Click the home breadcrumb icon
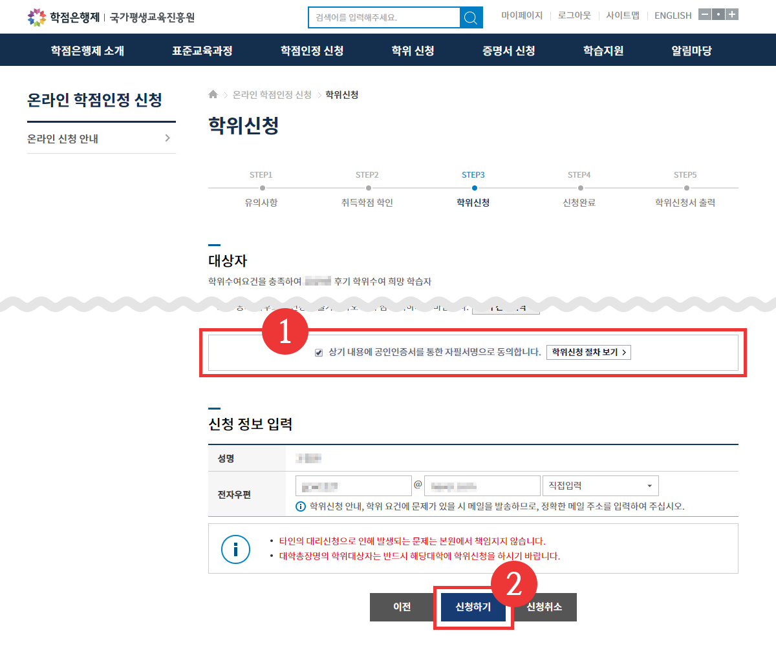776x646 pixels. coord(213,95)
